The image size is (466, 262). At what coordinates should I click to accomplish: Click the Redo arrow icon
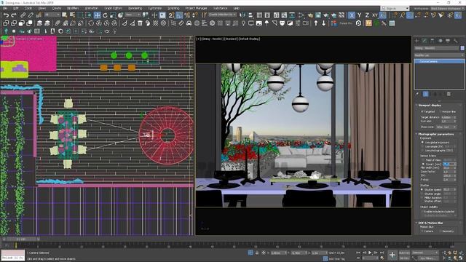14,15
